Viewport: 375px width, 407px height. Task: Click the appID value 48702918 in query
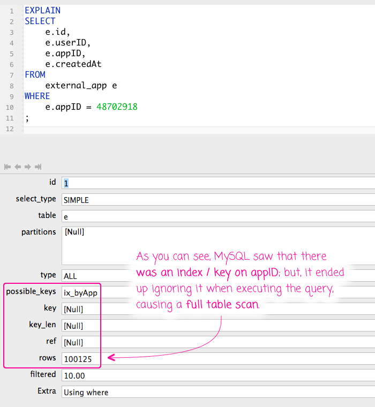117,107
